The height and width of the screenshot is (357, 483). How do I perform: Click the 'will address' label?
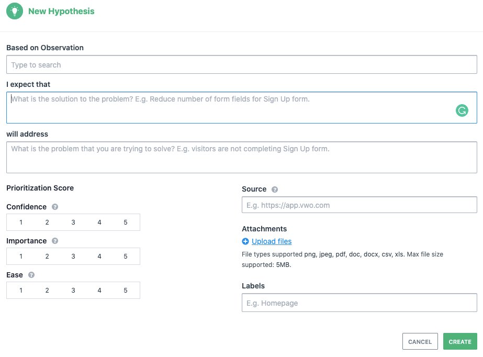[27, 134]
